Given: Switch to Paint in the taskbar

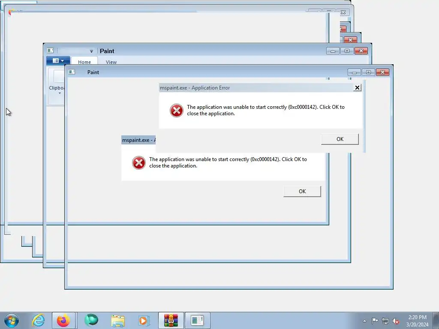Looking at the screenshot, I should click(x=197, y=320).
